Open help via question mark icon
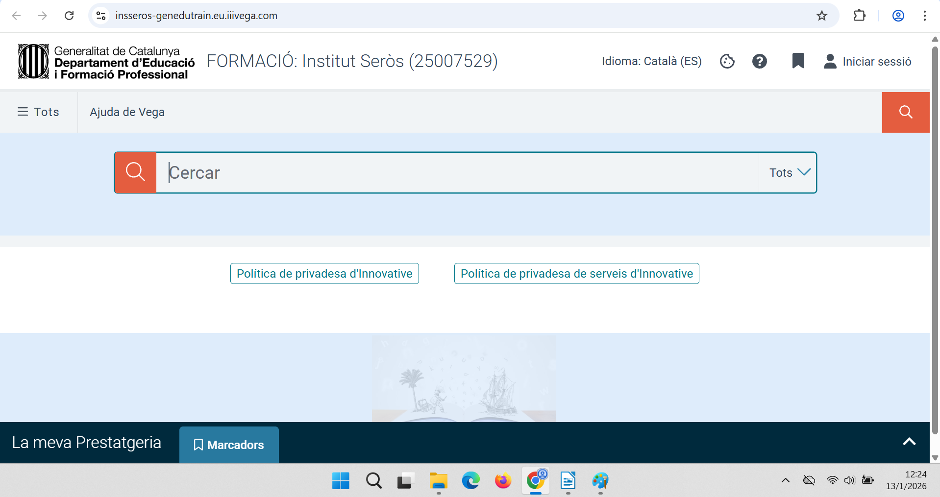The height and width of the screenshot is (497, 940). tap(759, 61)
